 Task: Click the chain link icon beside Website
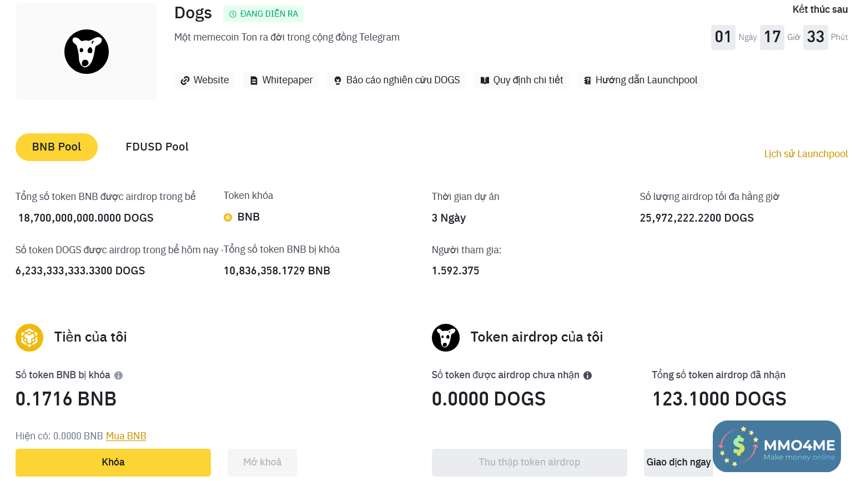(185, 81)
